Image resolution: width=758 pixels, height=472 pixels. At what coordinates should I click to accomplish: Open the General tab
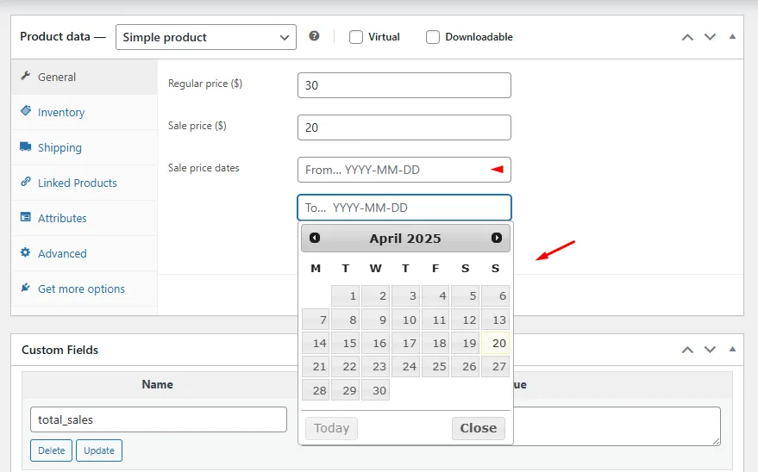(x=57, y=77)
